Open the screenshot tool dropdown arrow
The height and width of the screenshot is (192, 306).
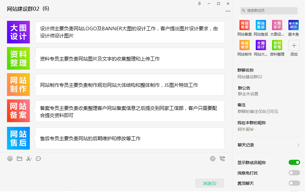(31, 159)
